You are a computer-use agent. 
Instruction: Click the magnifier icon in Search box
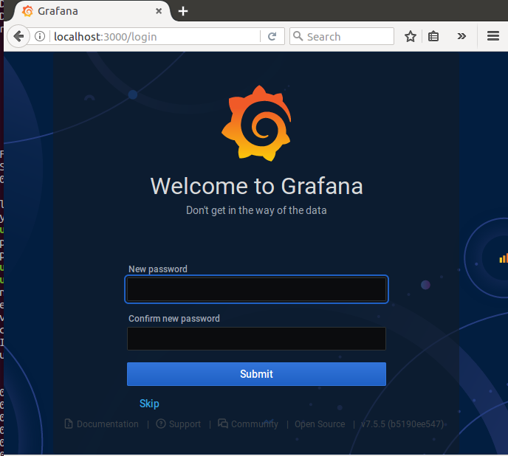pos(298,36)
